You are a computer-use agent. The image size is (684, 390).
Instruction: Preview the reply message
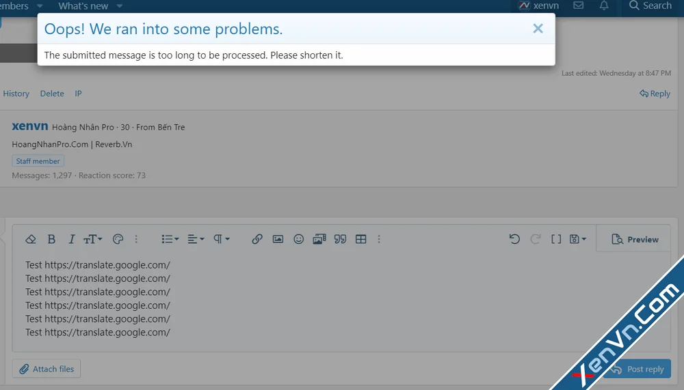[635, 239]
